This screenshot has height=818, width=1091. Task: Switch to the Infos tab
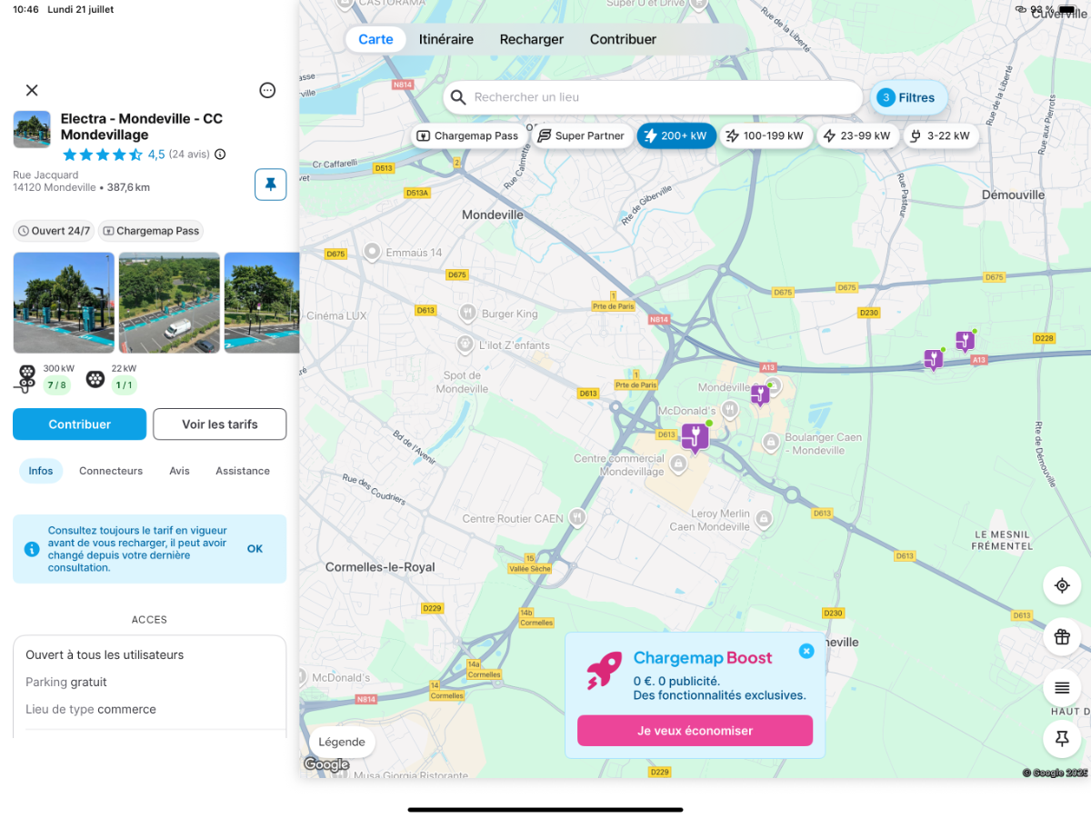pyautogui.click(x=41, y=471)
